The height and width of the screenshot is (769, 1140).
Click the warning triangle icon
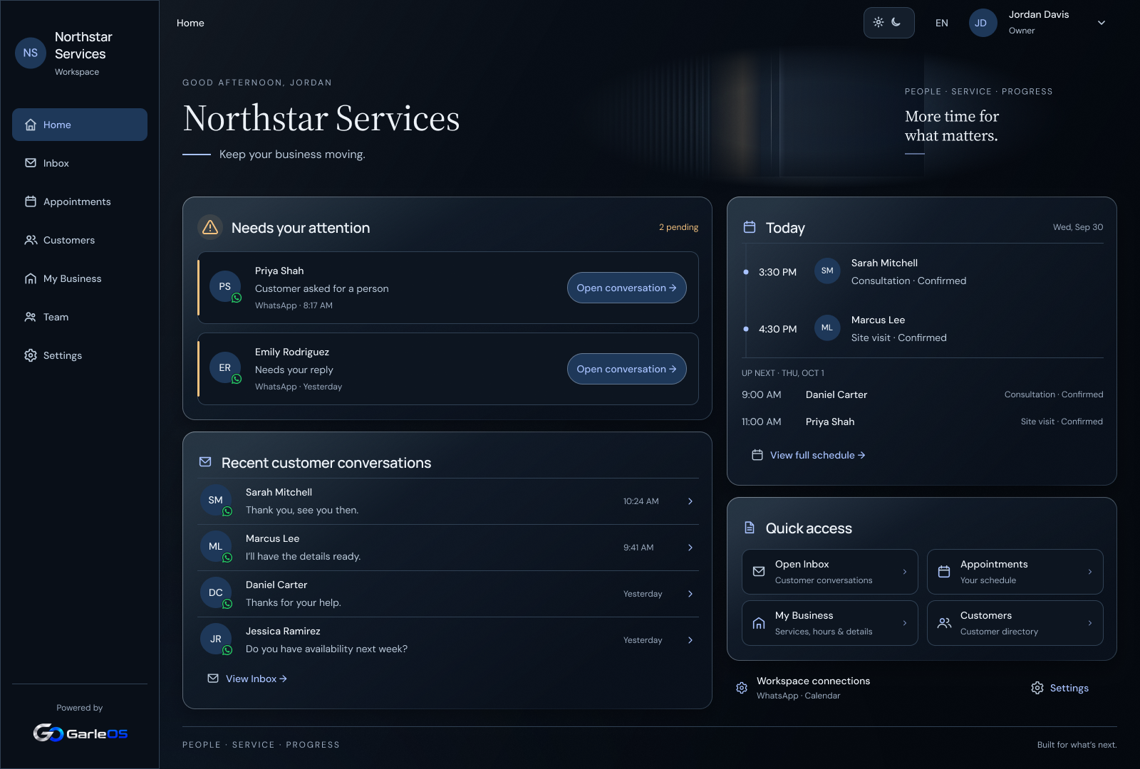[210, 227]
